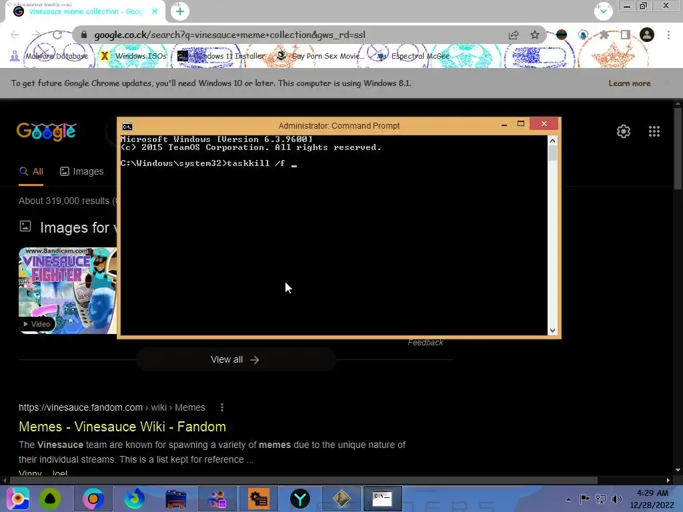
Task: Bookmark this page with the star icon
Action: [x=535, y=35]
